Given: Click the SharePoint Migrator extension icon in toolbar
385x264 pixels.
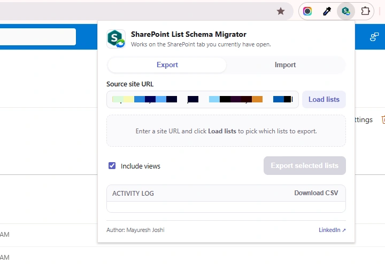Looking at the screenshot, I should (346, 11).
